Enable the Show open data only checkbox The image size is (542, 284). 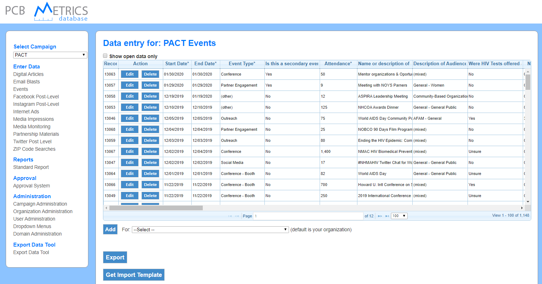[105, 56]
